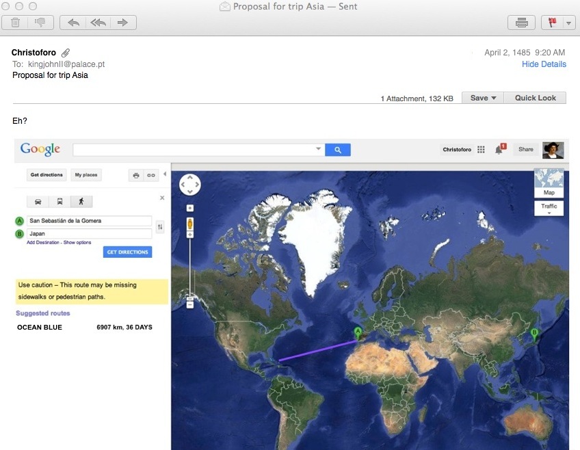This screenshot has width=580, height=450.
Task: Click the Share button
Action: (525, 149)
